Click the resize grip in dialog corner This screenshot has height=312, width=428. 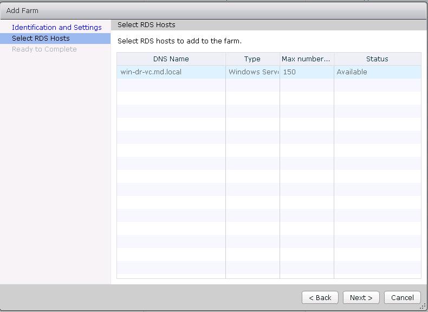point(423,307)
